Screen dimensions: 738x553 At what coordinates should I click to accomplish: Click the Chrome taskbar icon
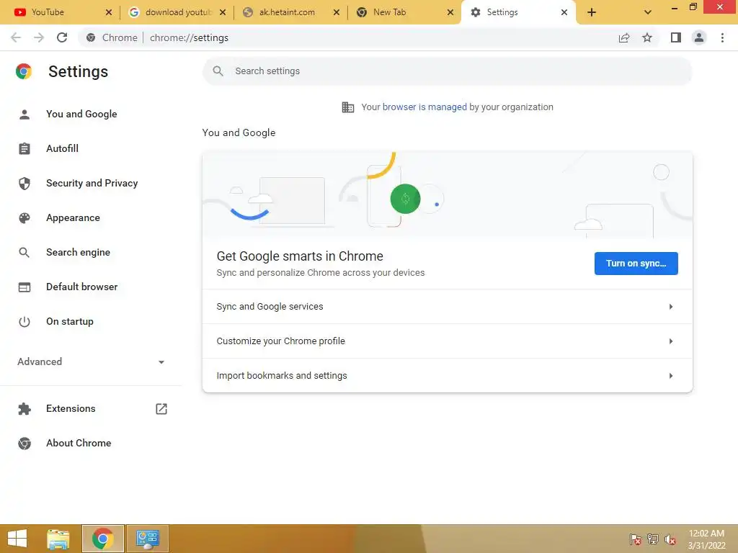pyautogui.click(x=102, y=539)
